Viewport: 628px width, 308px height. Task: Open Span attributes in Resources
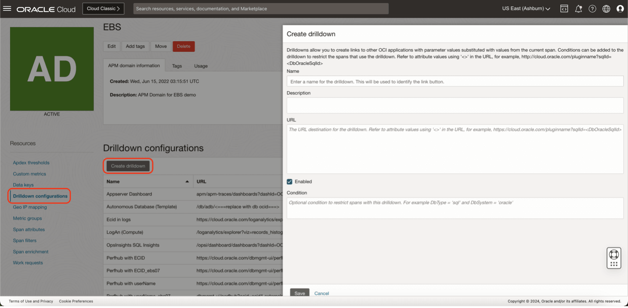point(29,229)
